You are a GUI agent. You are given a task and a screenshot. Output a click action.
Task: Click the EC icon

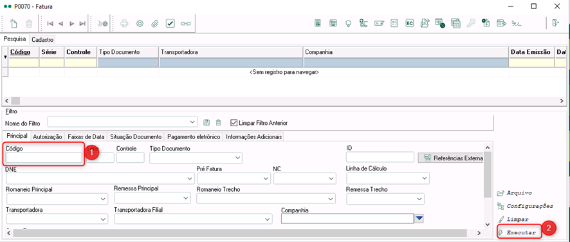pyautogui.click(x=410, y=23)
